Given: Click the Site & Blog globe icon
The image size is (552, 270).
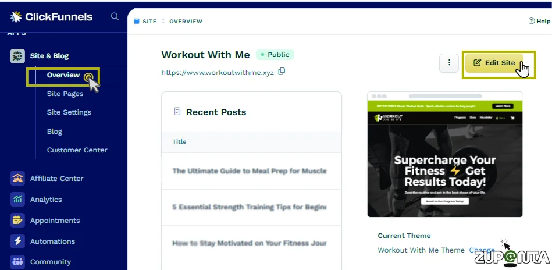Looking at the screenshot, I should pyautogui.click(x=17, y=56).
